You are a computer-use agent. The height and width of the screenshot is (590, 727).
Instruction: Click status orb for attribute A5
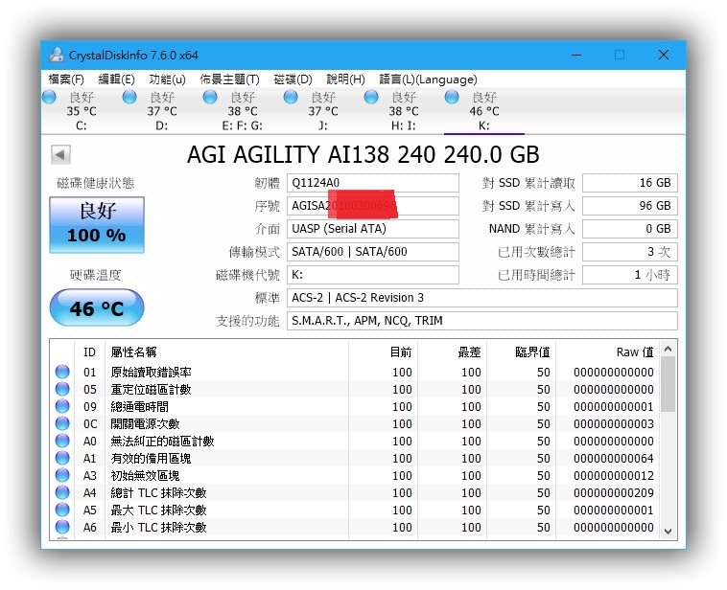[62, 510]
